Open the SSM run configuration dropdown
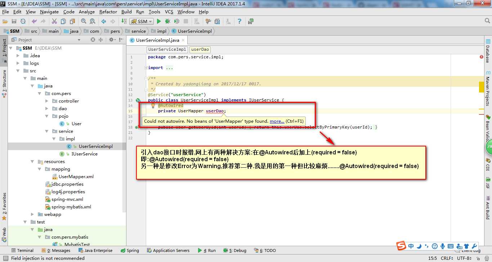Screen dimensions: 492x262 pos(142,22)
